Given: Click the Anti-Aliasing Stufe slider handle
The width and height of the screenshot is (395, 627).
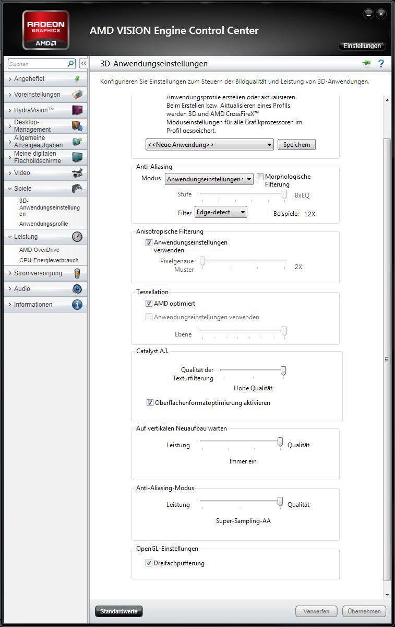Looking at the screenshot, I should [284, 194].
